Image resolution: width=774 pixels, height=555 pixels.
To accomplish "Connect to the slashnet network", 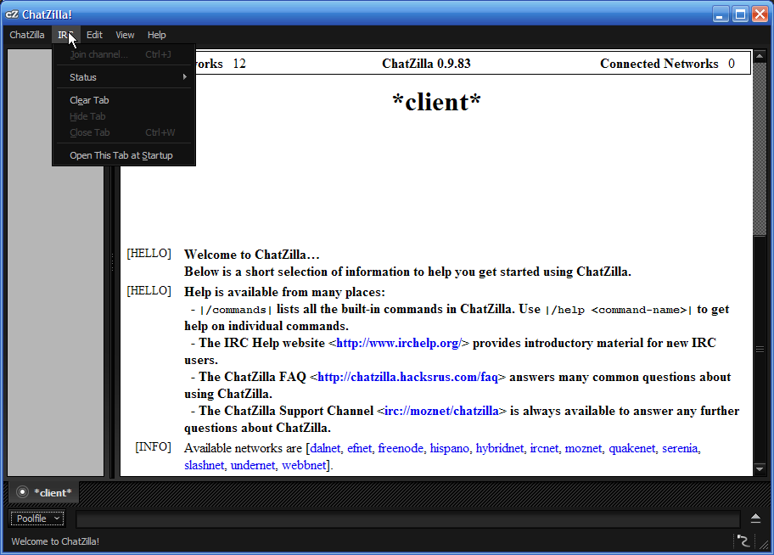I will [204, 465].
